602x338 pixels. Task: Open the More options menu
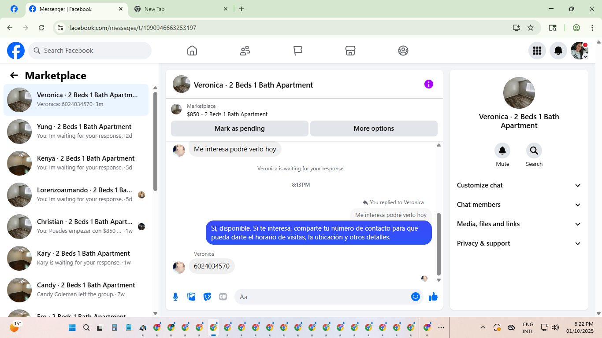pyautogui.click(x=374, y=129)
